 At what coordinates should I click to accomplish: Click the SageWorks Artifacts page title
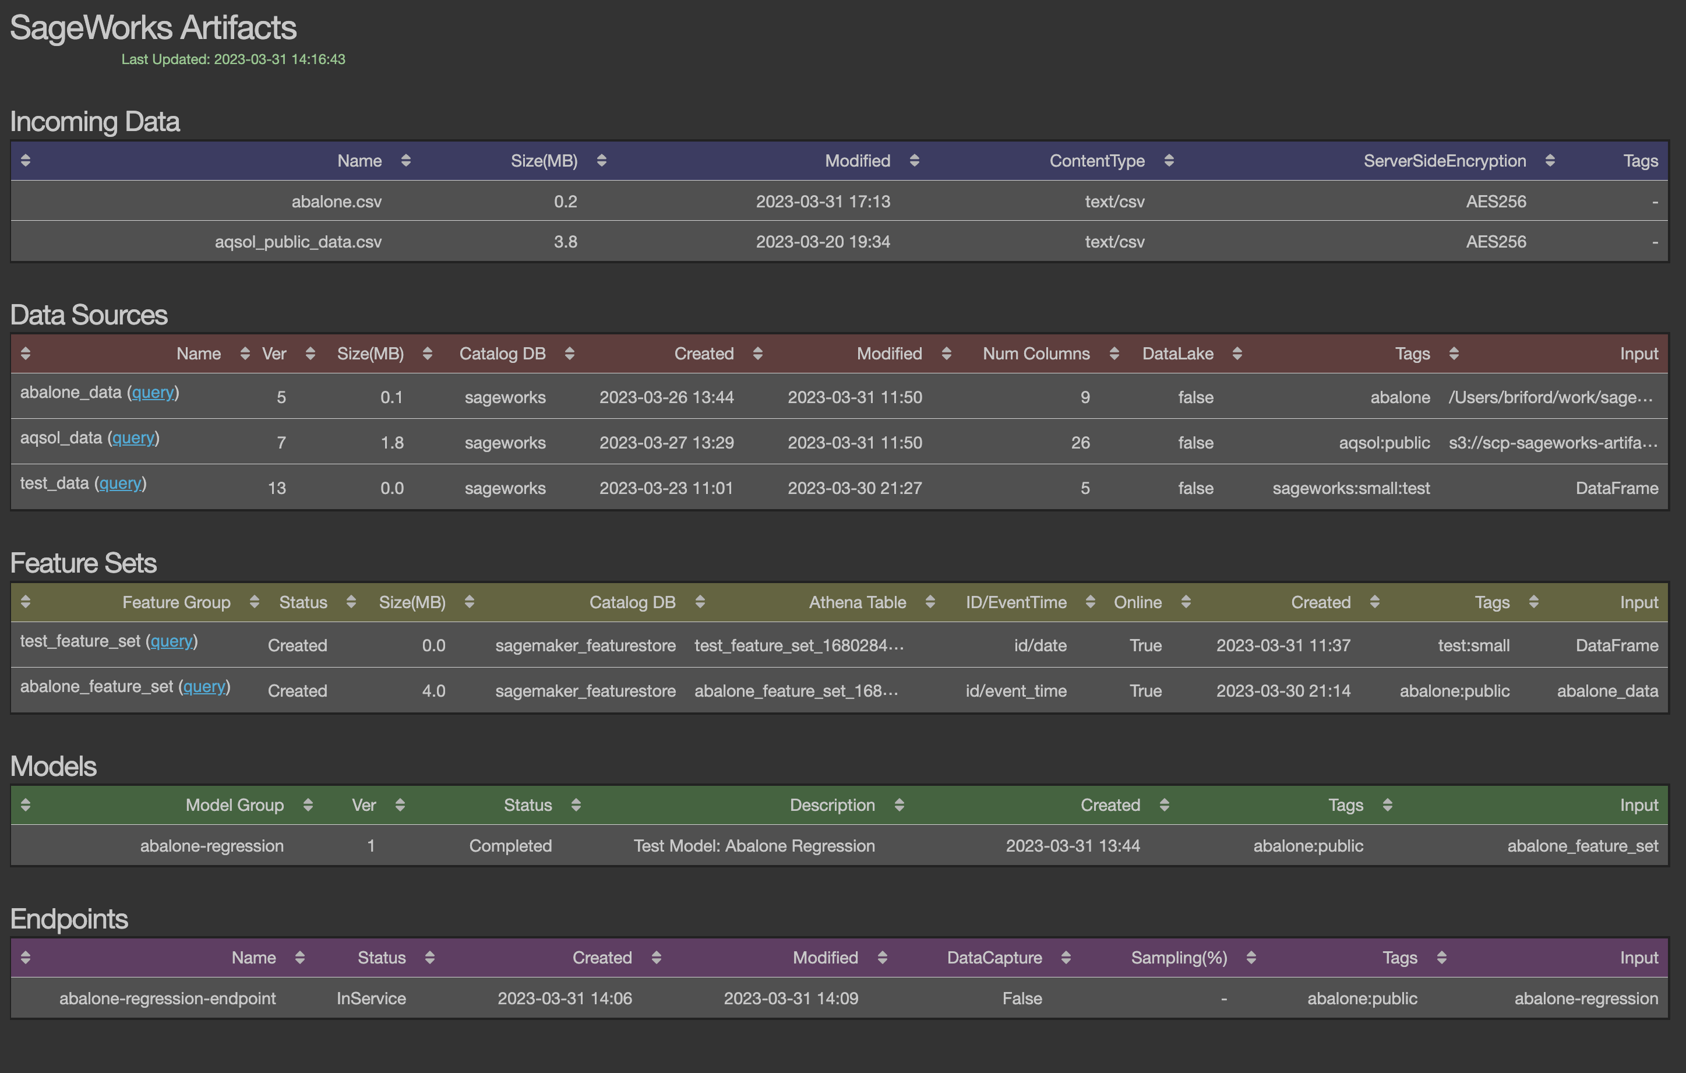[x=153, y=28]
